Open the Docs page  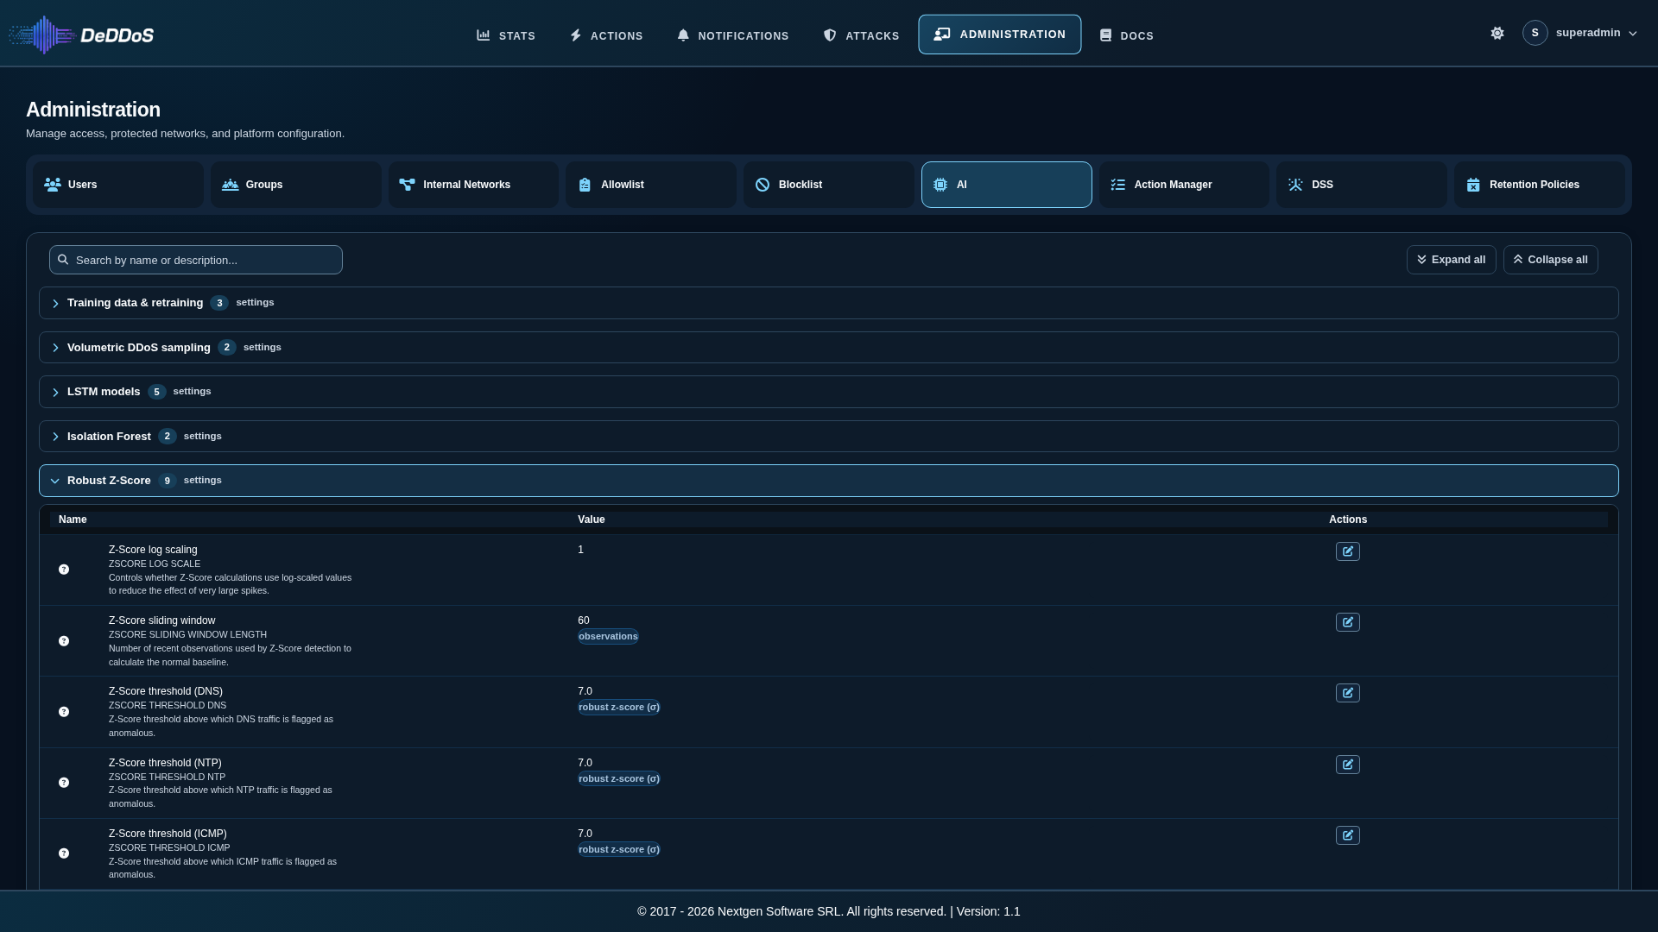[x=1127, y=35]
